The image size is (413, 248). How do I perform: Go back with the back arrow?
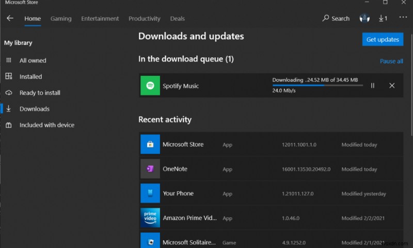[x=10, y=19]
